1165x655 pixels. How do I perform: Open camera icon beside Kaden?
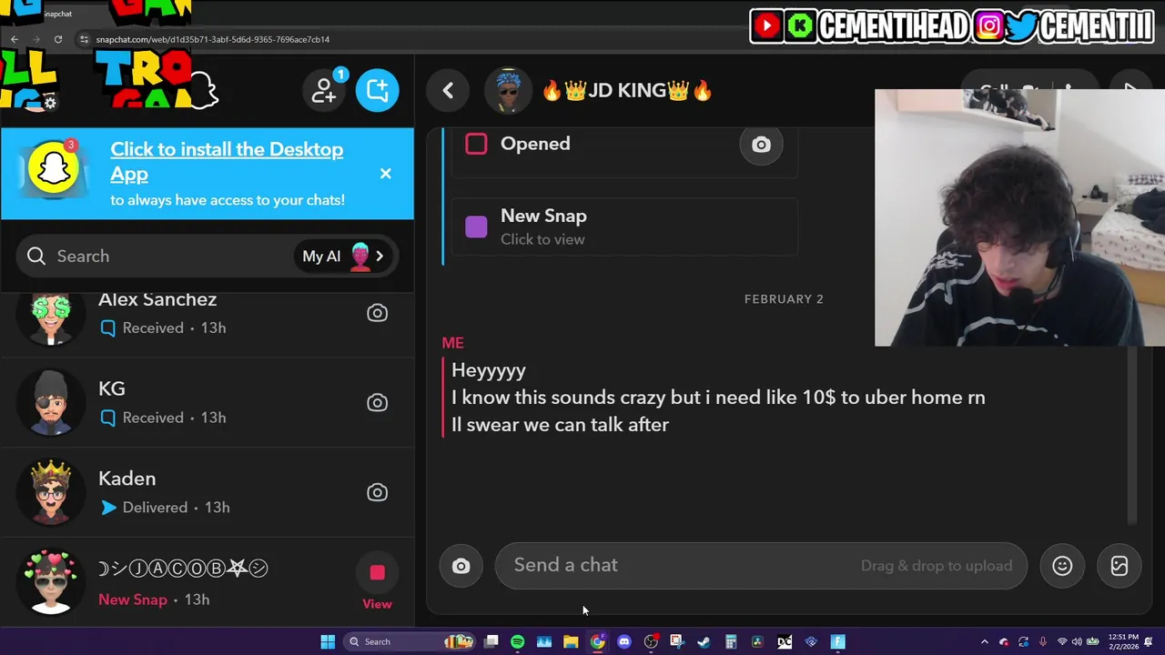tap(377, 492)
